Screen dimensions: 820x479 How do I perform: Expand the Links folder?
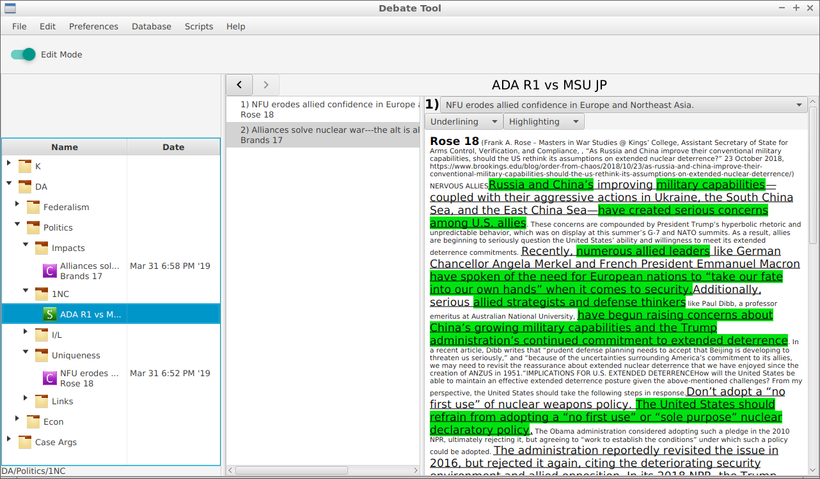click(x=26, y=399)
